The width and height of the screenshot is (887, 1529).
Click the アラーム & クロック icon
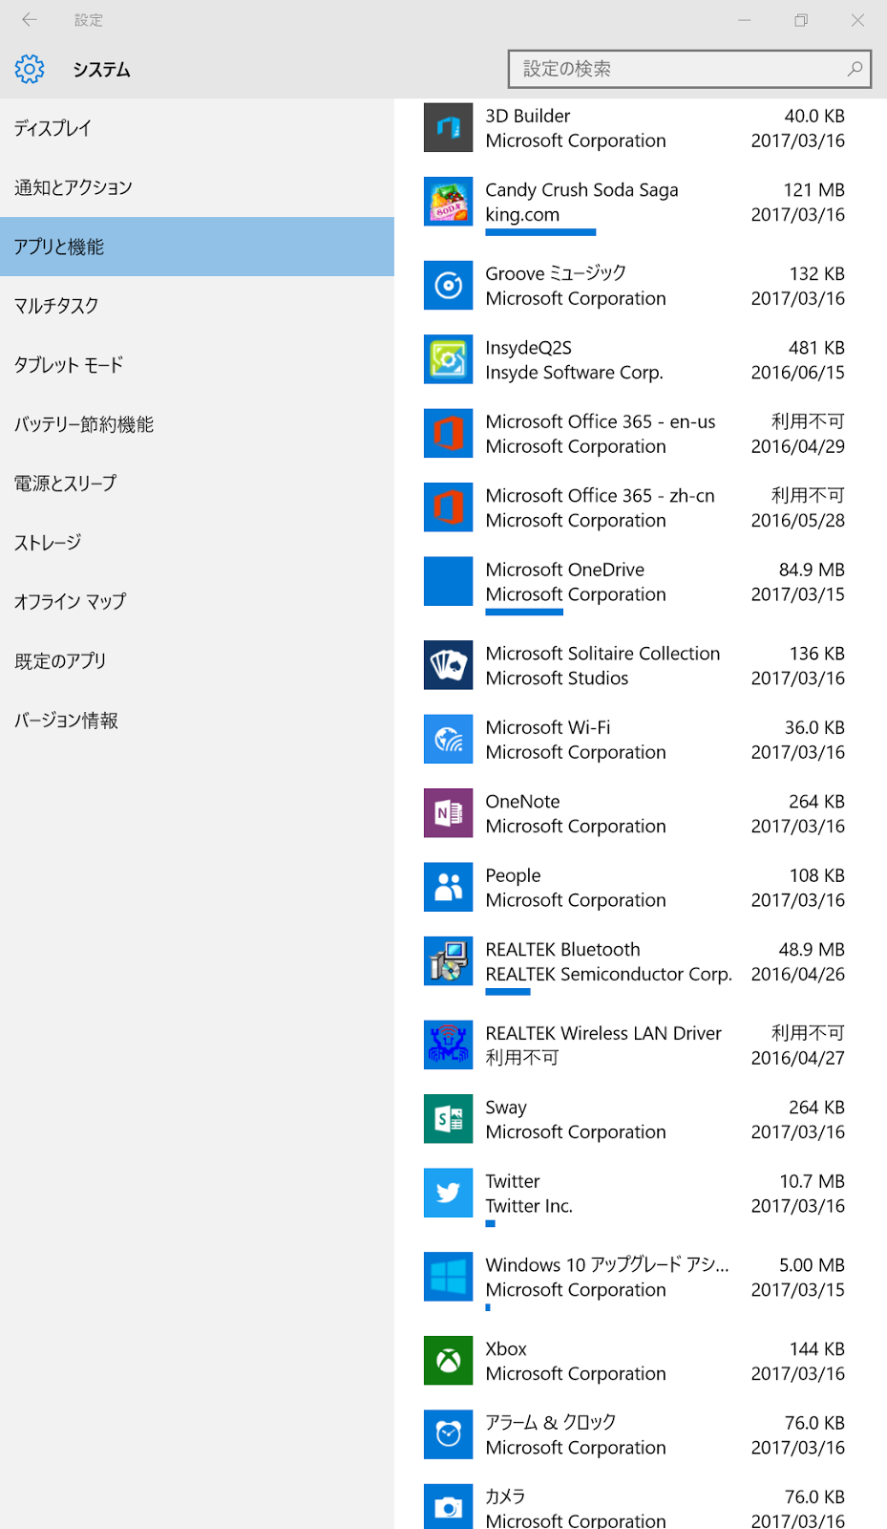[x=448, y=1434]
